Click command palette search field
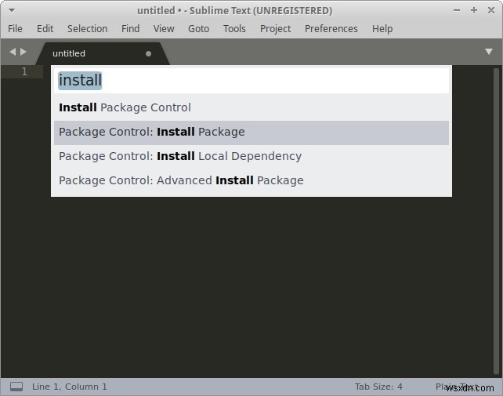Viewport: 503px width, 396px height. tap(251, 80)
